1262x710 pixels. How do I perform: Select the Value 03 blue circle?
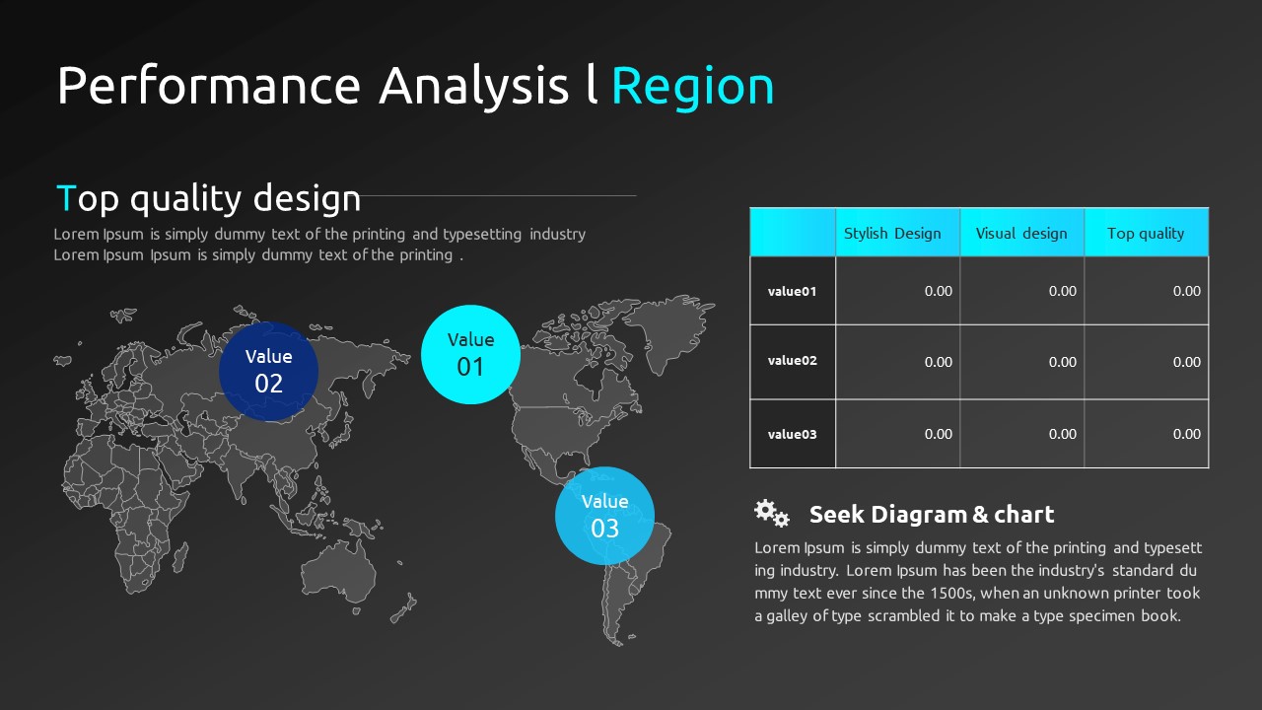pos(604,516)
